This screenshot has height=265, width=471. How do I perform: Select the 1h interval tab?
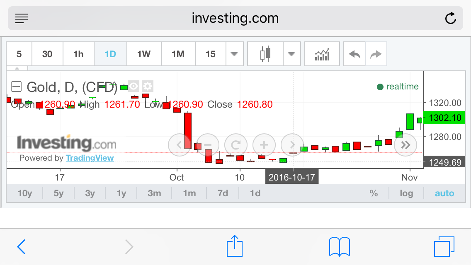[x=78, y=54]
